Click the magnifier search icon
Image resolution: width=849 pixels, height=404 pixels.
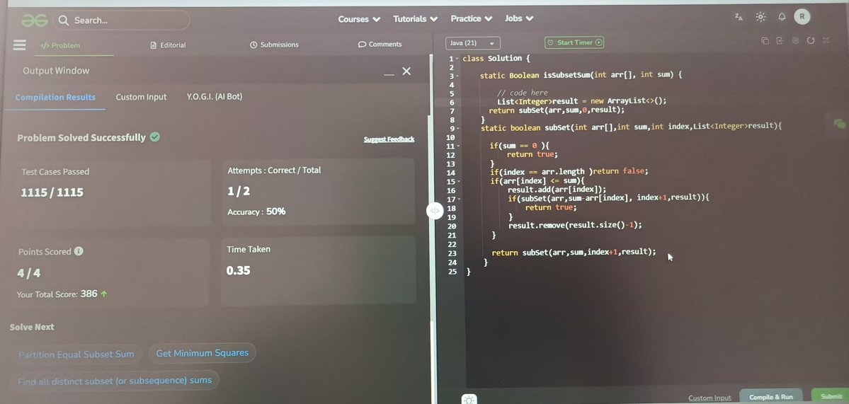63,21
